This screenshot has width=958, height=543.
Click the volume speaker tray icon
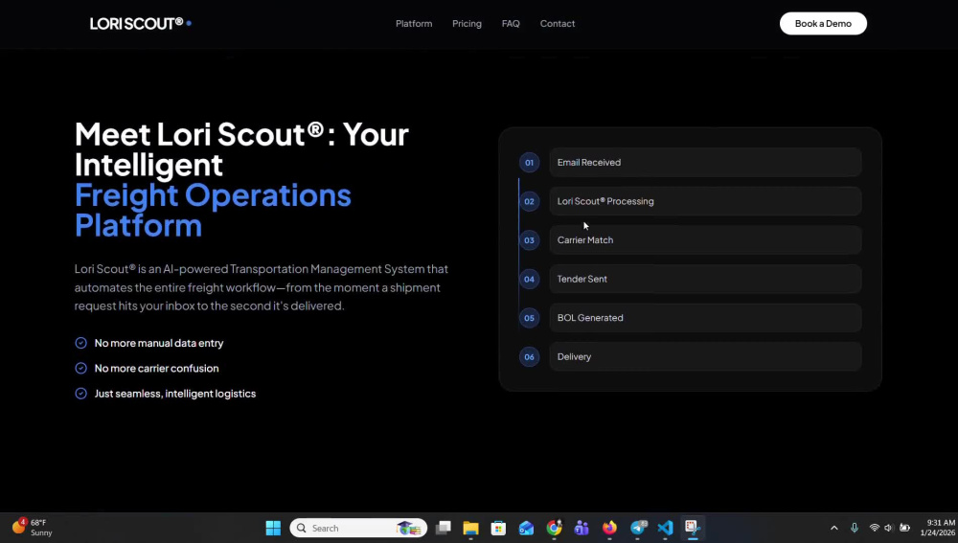(888, 528)
